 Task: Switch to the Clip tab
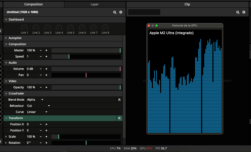[x=187, y=4]
